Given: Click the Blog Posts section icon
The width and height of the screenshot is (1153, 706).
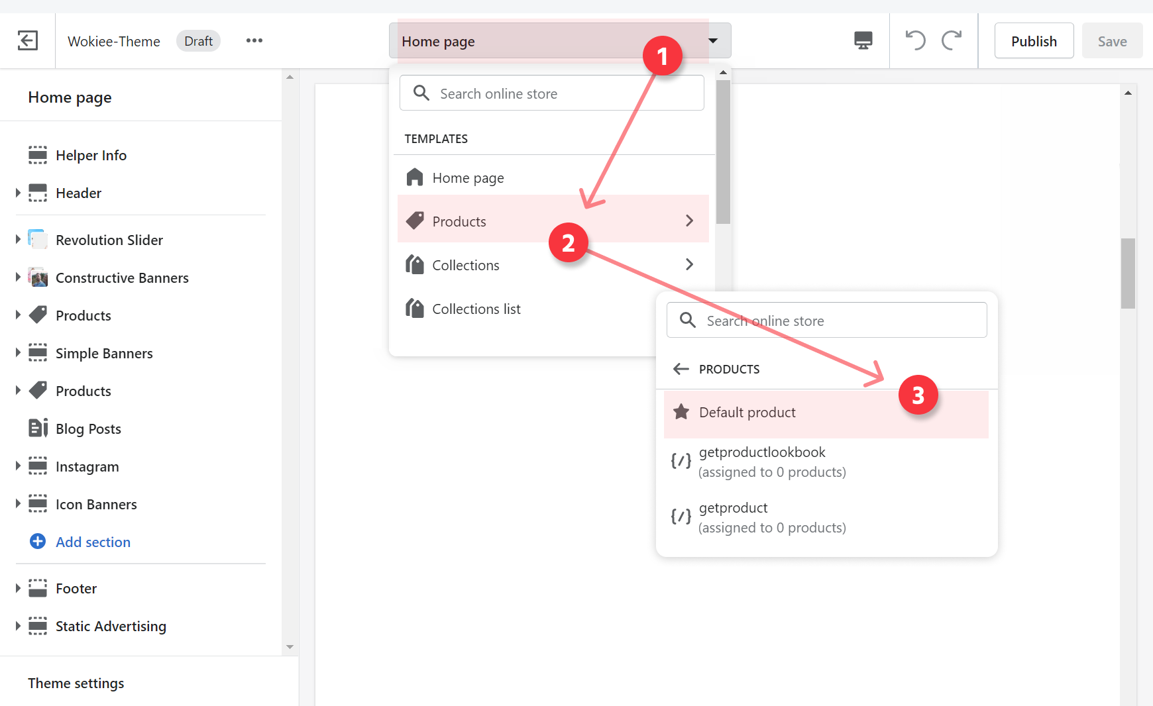Looking at the screenshot, I should click(38, 429).
